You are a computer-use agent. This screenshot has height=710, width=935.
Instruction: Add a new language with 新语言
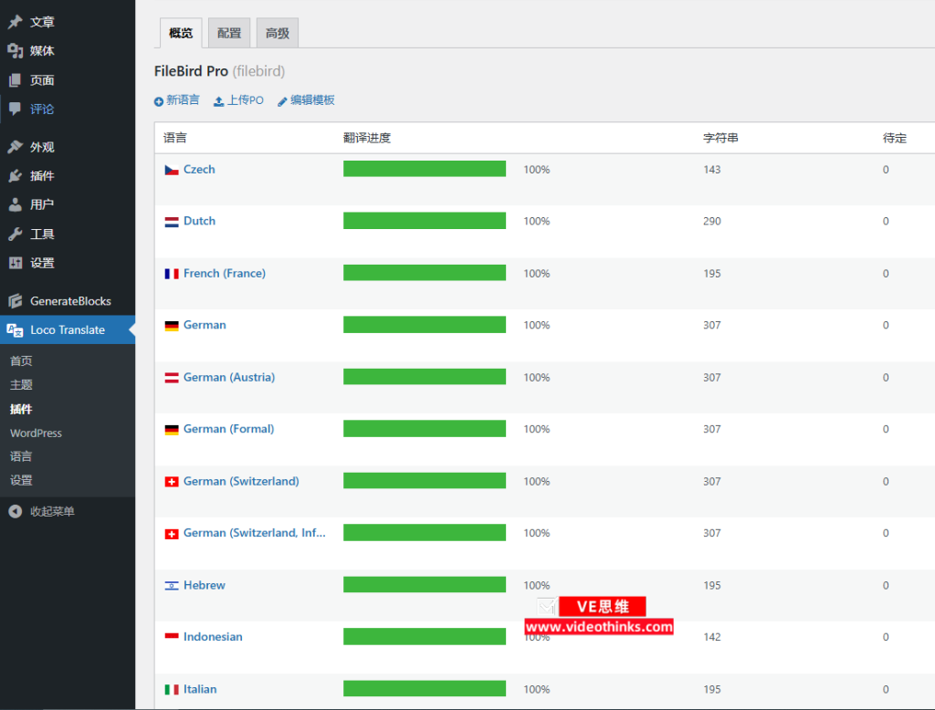coord(183,100)
